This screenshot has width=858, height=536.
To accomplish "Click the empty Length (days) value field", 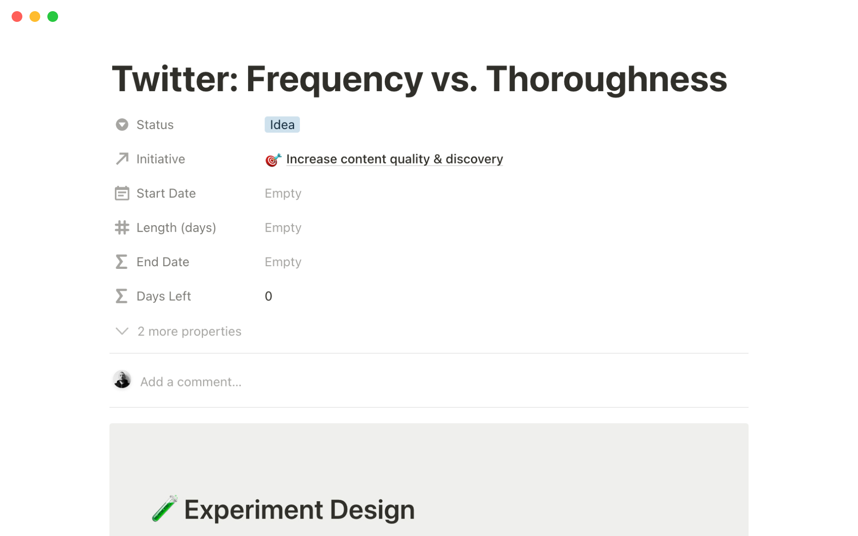I will coord(283,228).
